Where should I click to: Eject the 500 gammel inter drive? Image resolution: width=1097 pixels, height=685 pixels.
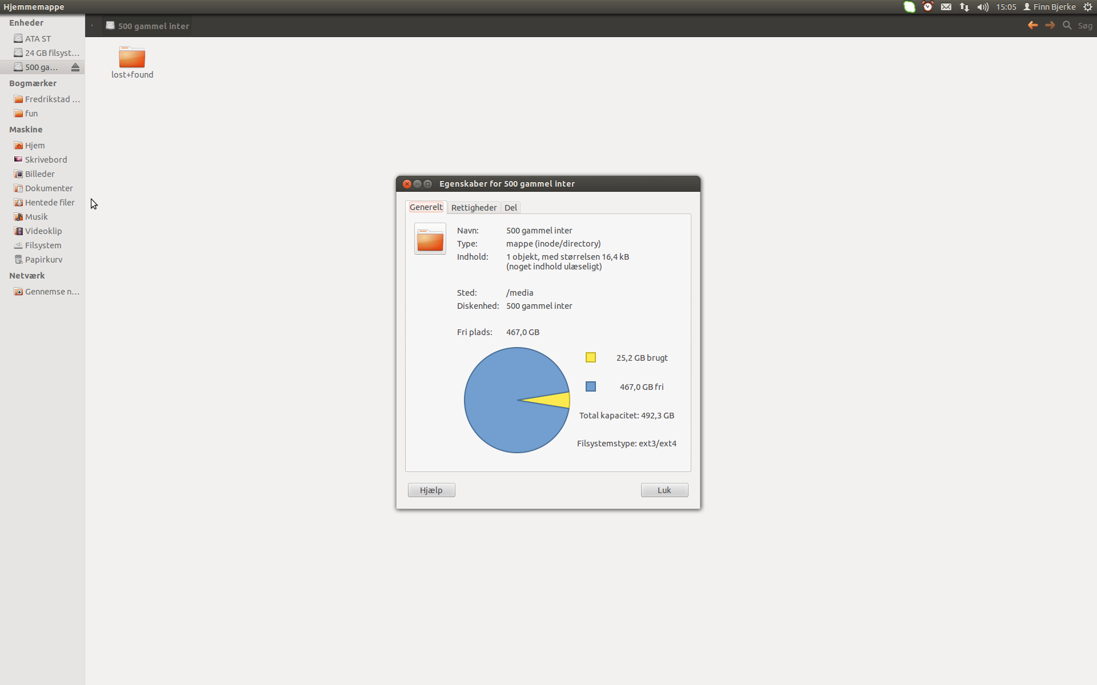tap(75, 67)
